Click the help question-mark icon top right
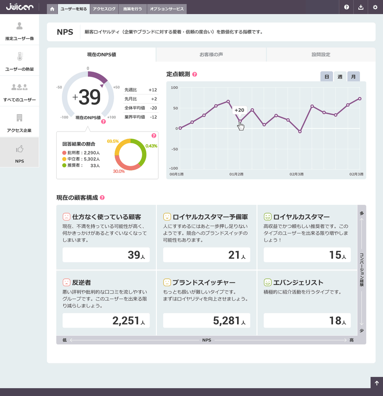Viewport: 383px width, 396px height. pos(346,8)
